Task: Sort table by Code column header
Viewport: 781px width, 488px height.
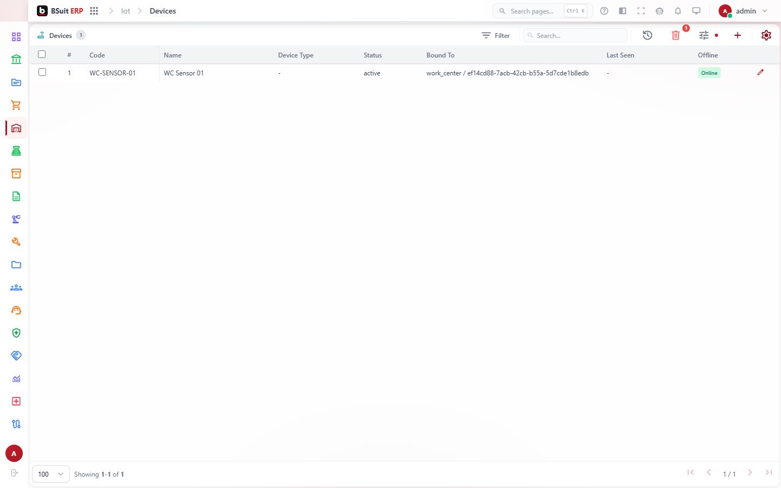Action: [x=97, y=55]
